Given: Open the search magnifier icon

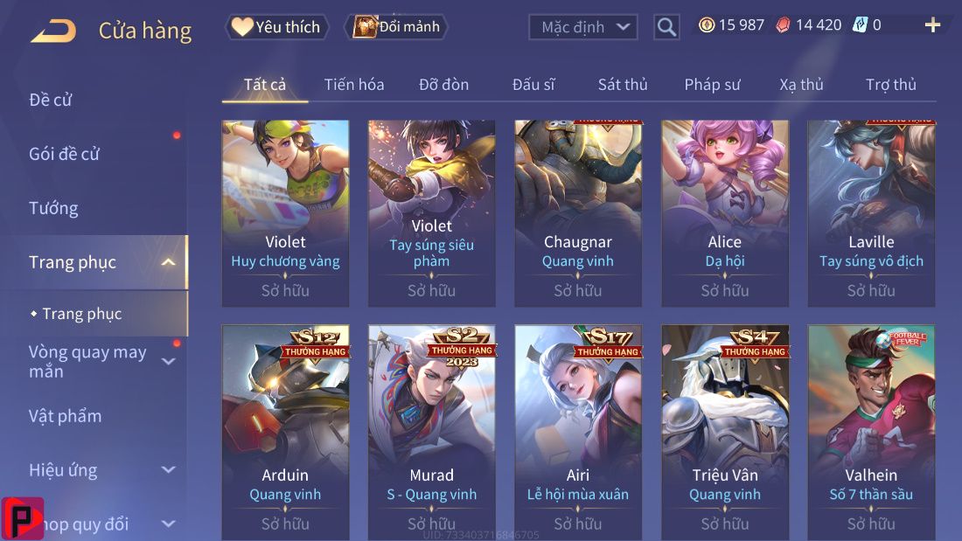Looking at the screenshot, I should [666, 27].
